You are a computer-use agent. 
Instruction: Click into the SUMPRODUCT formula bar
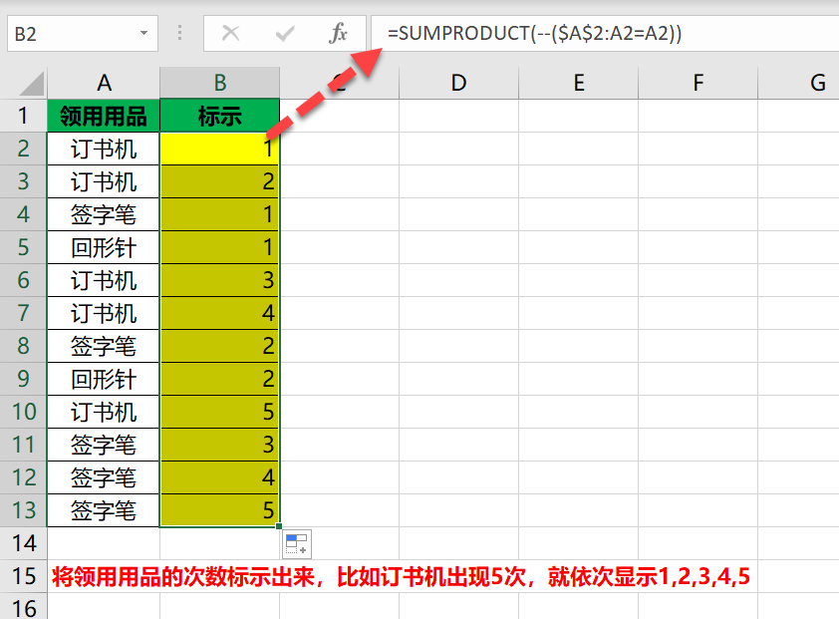[605, 33]
